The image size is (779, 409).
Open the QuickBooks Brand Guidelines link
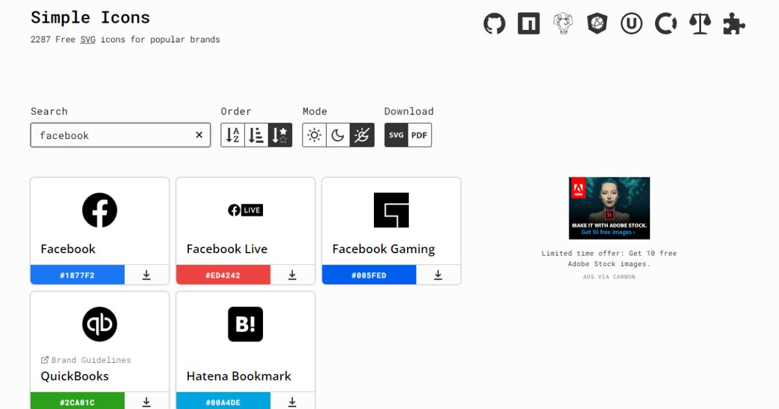pos(86,360)
